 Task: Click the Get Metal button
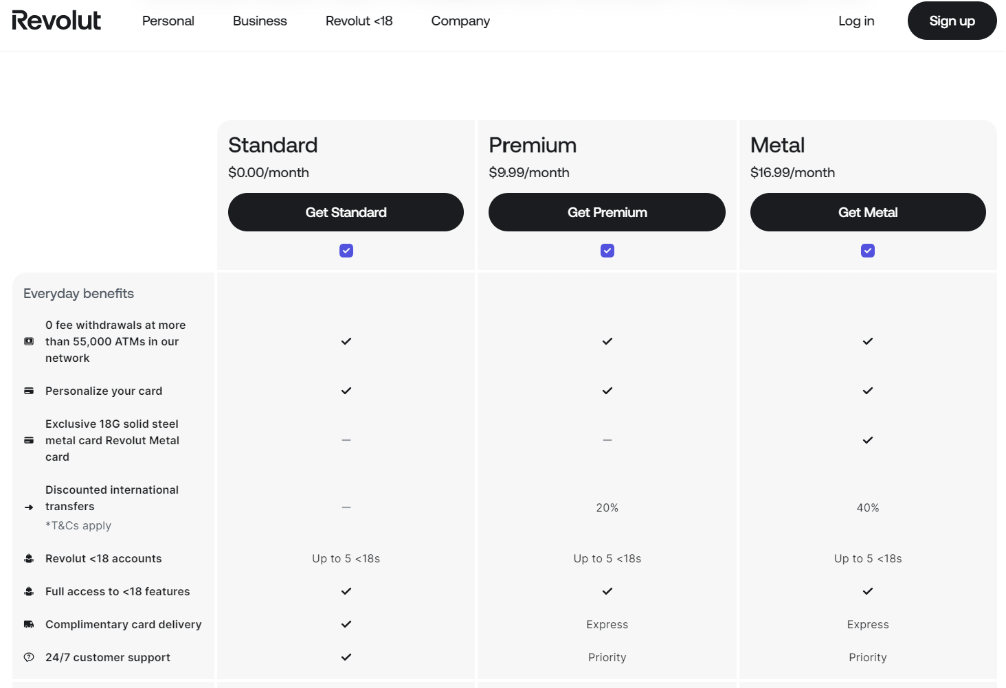(868, 212)
